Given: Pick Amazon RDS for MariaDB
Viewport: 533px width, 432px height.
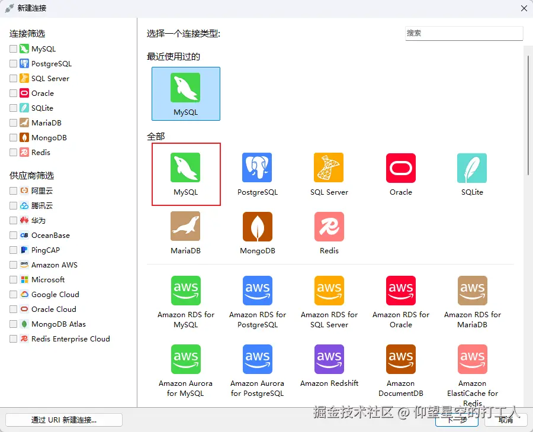Looking at the screenshot, I should 472,302.
